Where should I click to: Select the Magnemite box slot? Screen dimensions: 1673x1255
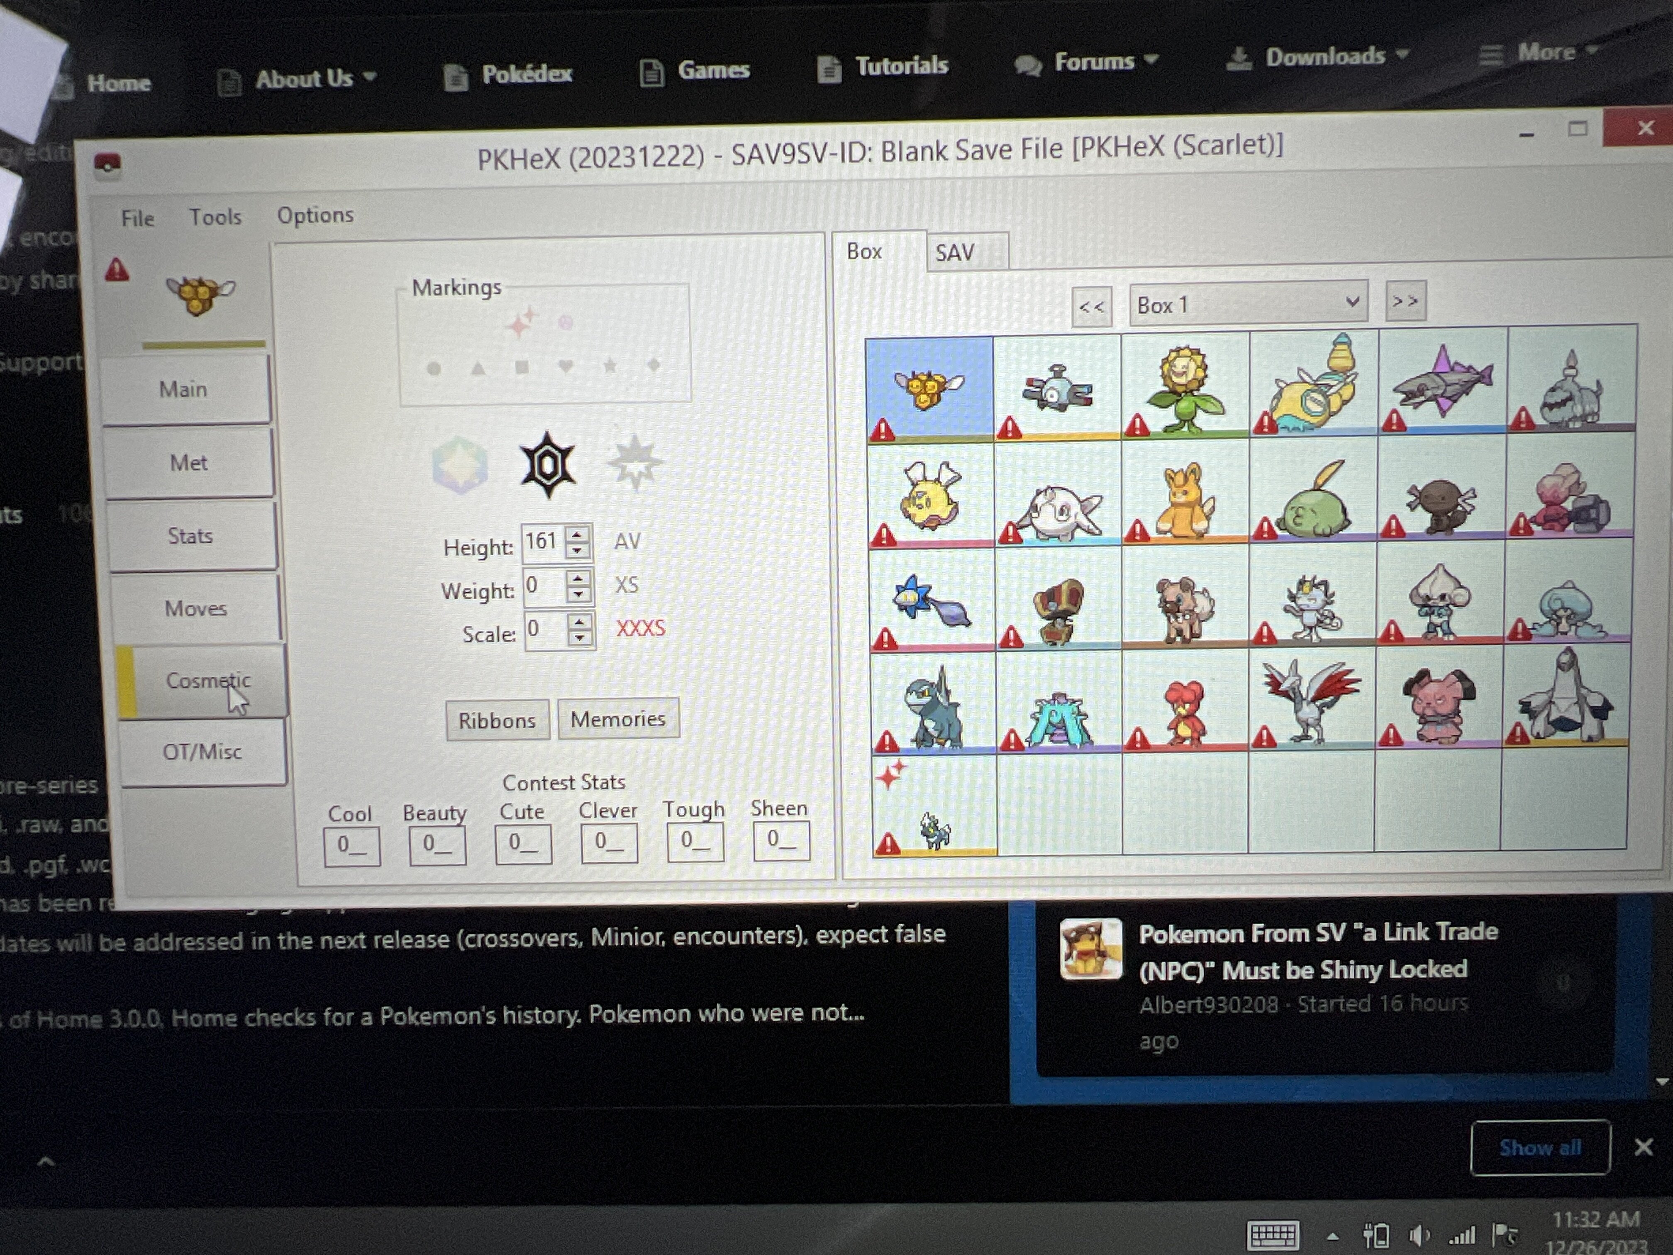pyautogui.click(x=1057, y=390)
